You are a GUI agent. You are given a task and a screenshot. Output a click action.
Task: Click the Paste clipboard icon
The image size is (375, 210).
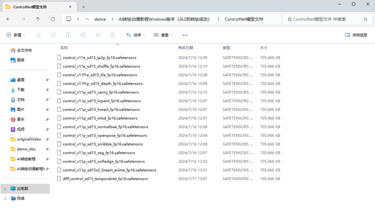coord(68,35)
